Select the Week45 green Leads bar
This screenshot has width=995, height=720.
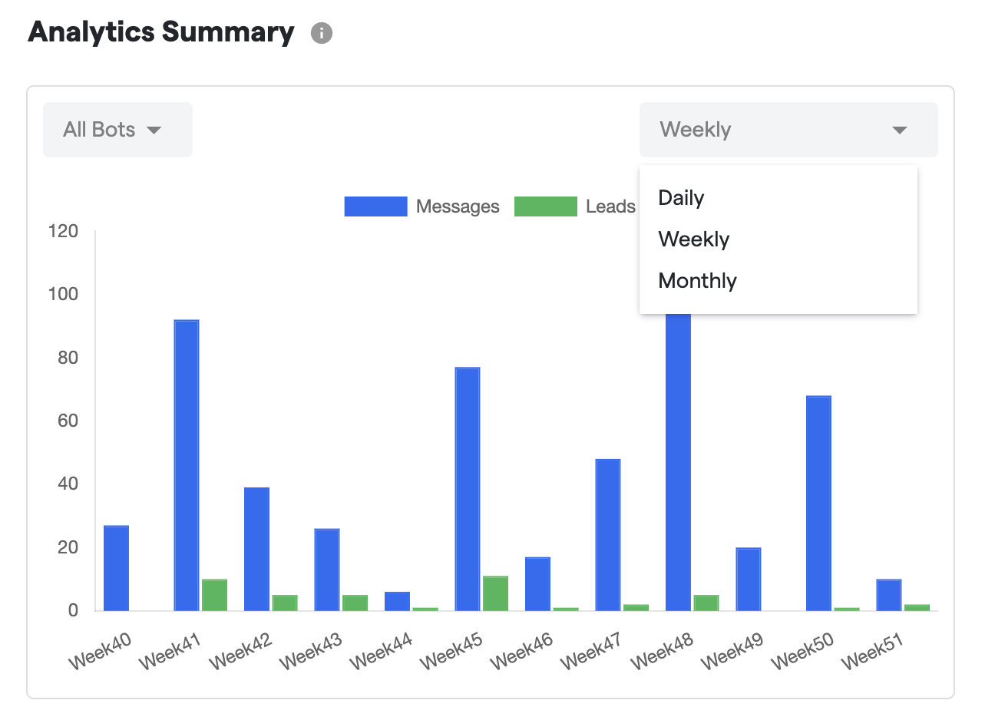click(495, 593)
